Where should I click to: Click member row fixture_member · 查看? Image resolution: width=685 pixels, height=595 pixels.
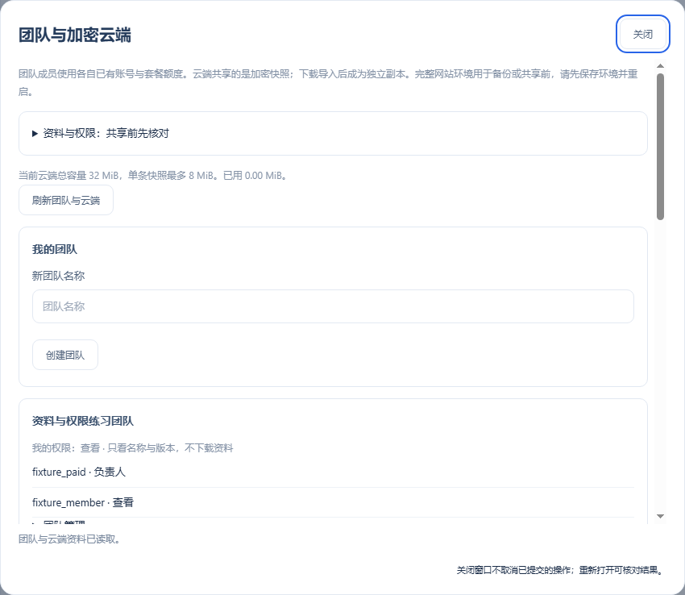coord(333,503)
